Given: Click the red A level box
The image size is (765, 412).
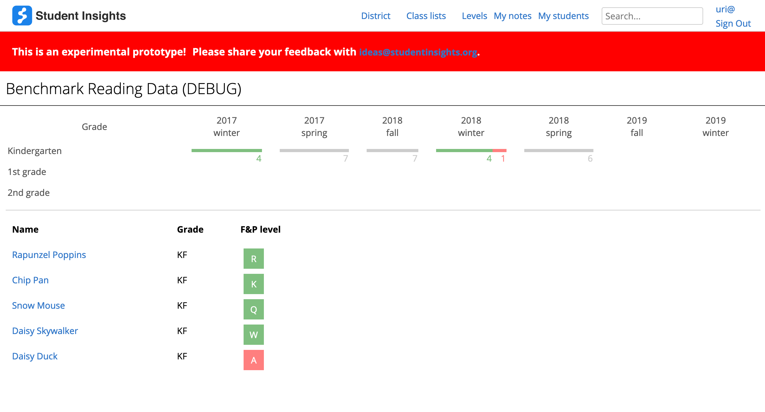Looking at the screenshot, I should pos(254,360).
